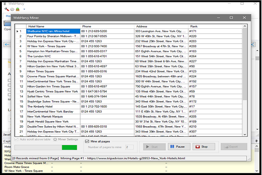This screenshot has width=262, height=175.
Task: Open Miner Settings gear option
Action: [65, 139]
